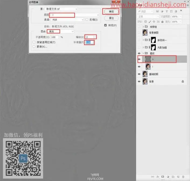Collapse the Layers panel with double-arrow icon

(185, 1)
